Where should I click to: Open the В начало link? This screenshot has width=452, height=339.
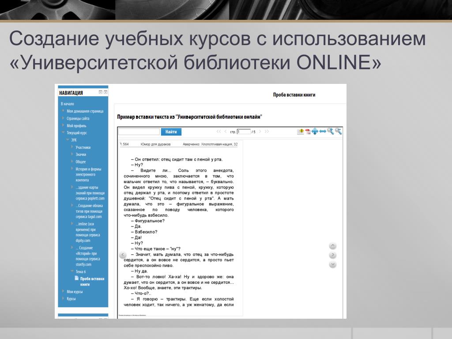click(x=67, y=104)
